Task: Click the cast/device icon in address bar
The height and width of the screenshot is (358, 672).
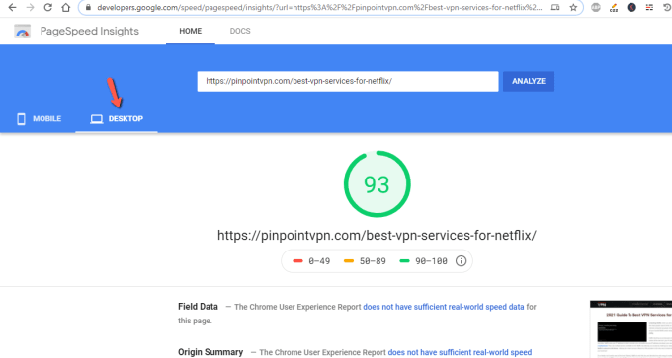Action: point(555,7)
